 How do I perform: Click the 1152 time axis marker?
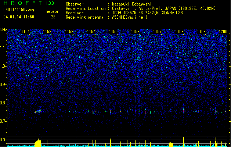point(47,32)
